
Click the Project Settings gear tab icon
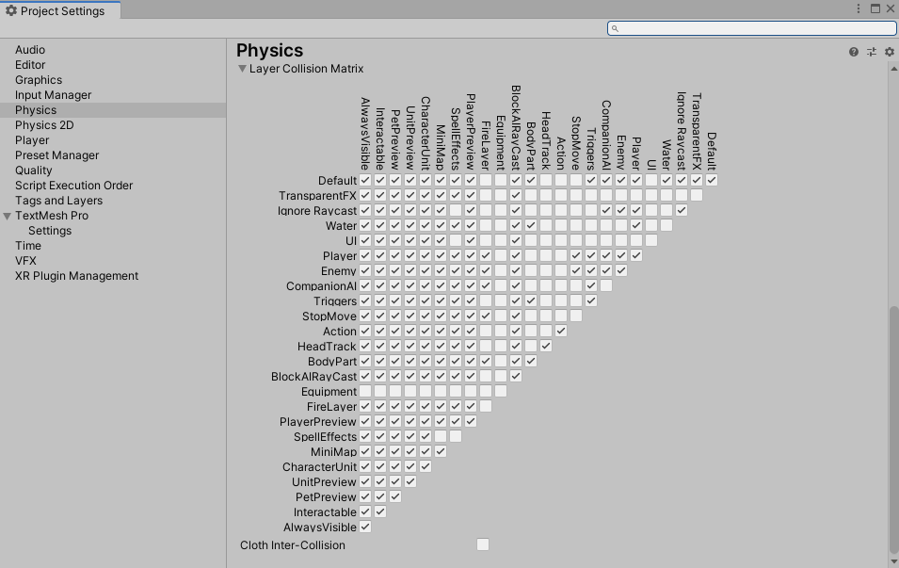pyautogui.click(x=11, y=11)
